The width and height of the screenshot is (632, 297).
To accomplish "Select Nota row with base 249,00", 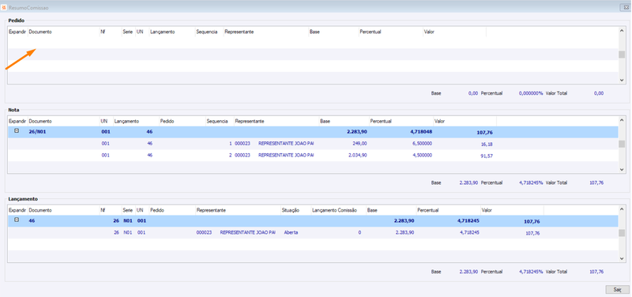I will coord(313,144).
